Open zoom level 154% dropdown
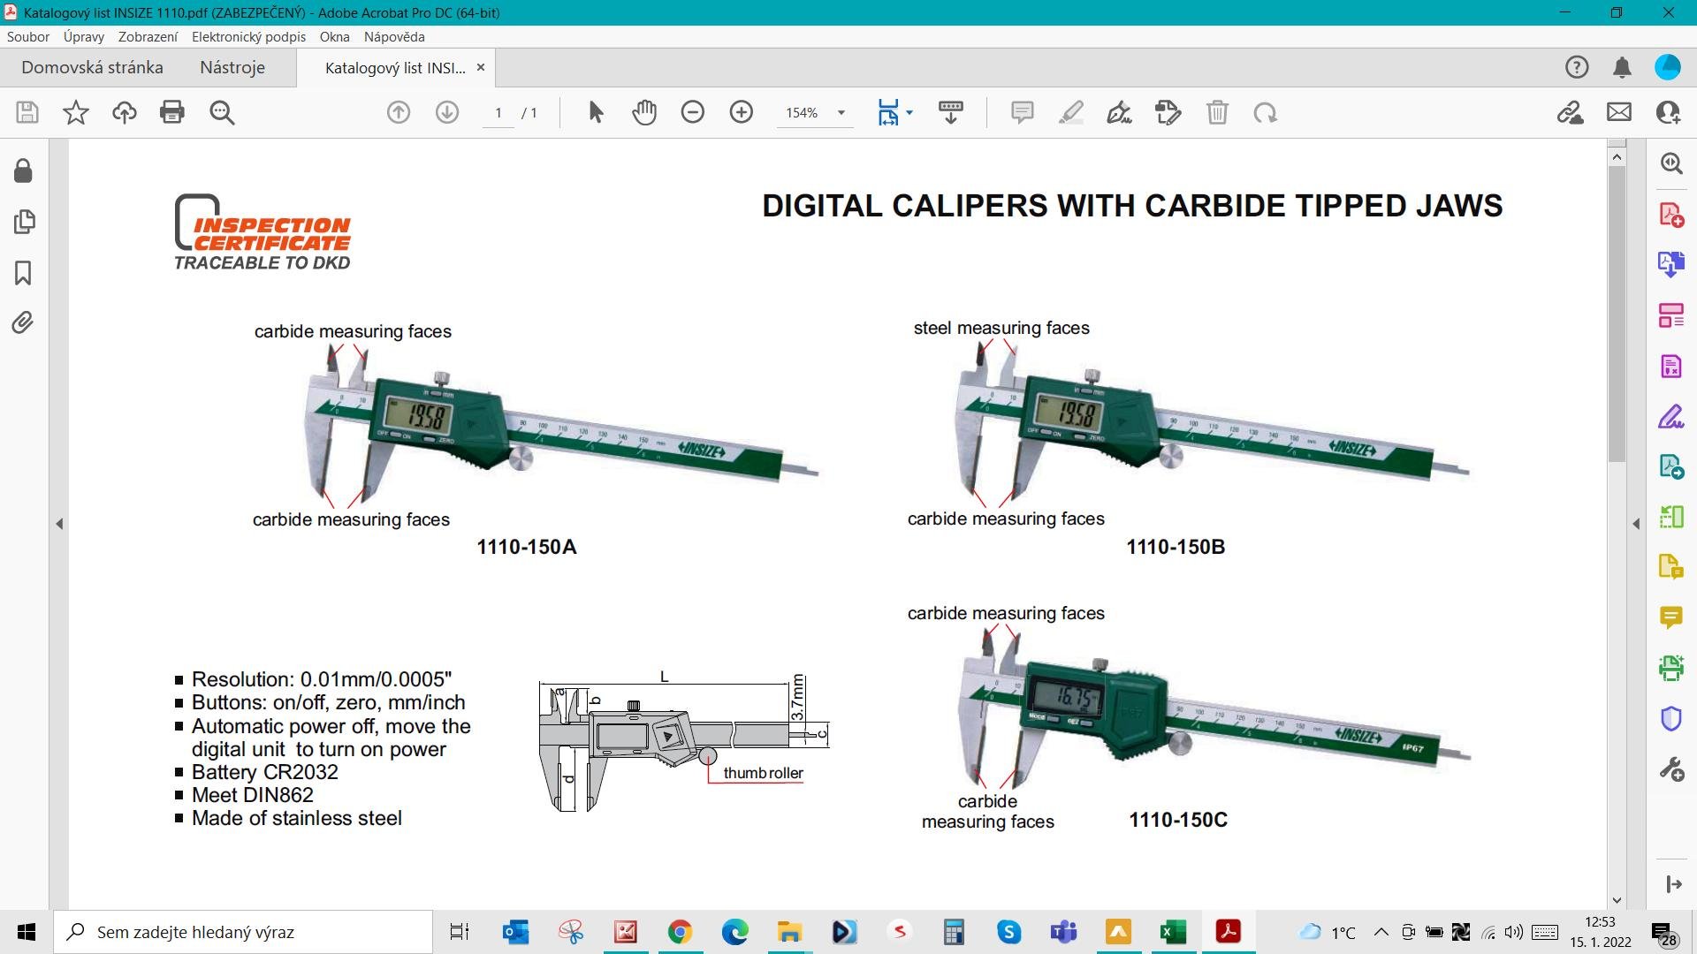 [841, 112]
